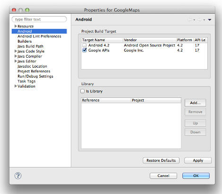Image resolution: width=222 pixels, height=194 pixels.
Task: Click the Add... library button
Action: click(x=195, y=103)
